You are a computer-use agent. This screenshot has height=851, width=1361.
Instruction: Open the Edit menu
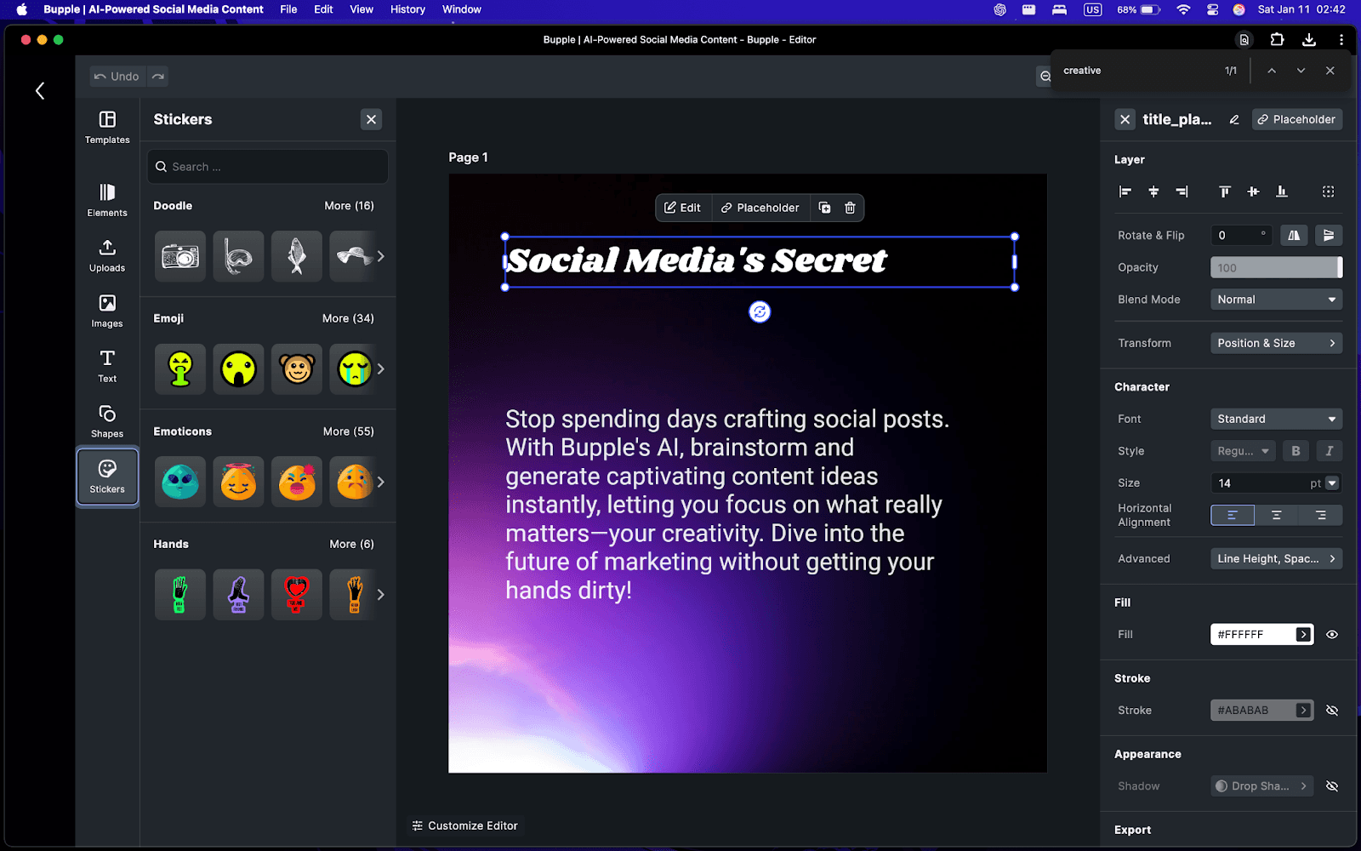[x=323, y=9]
